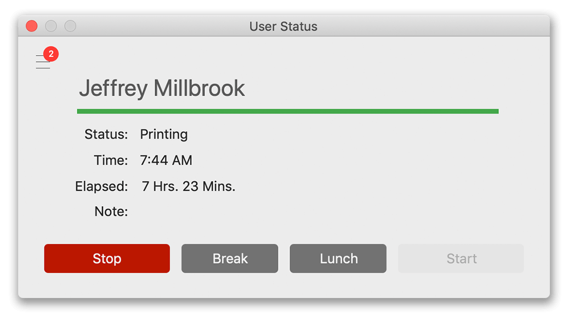Click the green status bar under the name
The image size is (568, 315).
pos(287,111)
